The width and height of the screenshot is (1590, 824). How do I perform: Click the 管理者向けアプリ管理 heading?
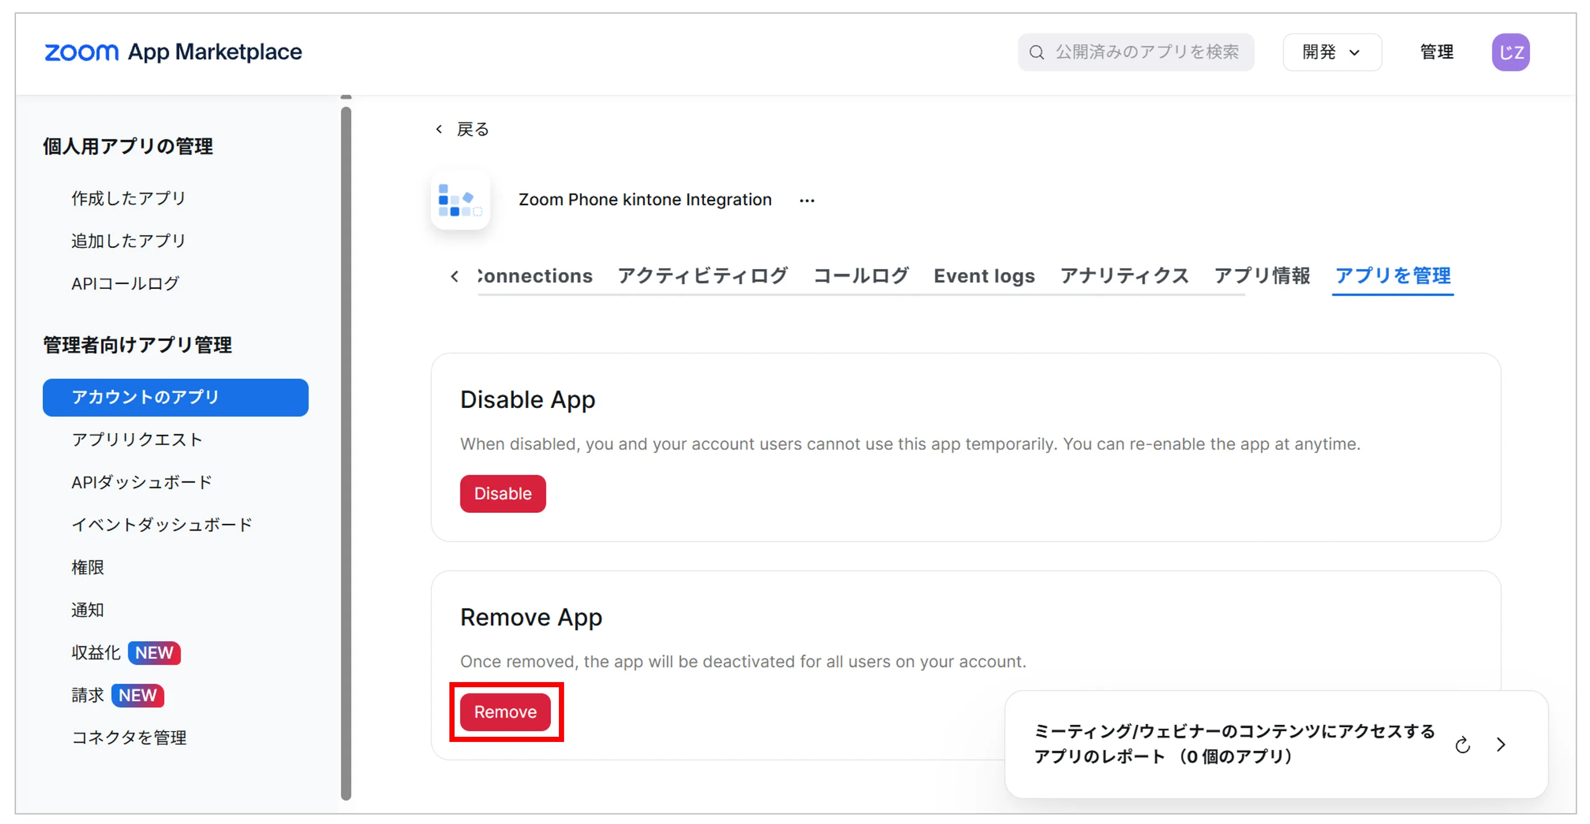(x=137, y=345)
